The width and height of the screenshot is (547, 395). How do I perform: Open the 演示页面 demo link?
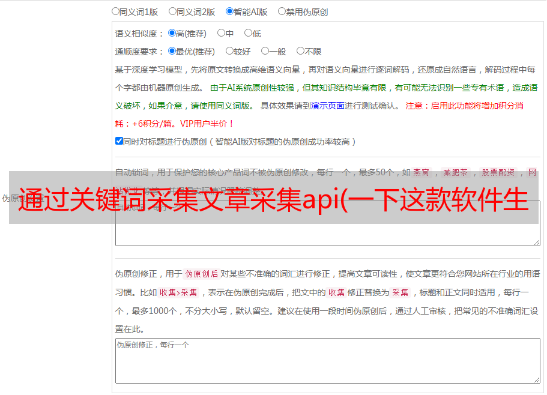tap(327, 106)
